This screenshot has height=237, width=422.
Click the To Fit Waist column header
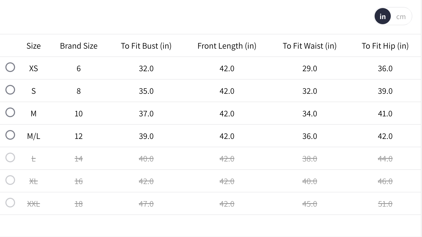[x=310, y=46]
